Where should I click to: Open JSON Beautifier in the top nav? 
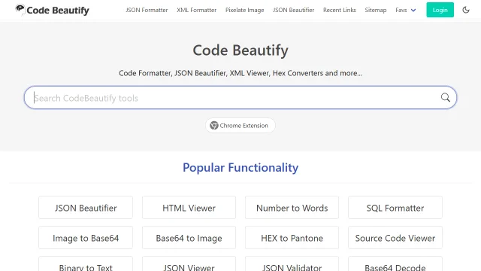pos(294,10)
